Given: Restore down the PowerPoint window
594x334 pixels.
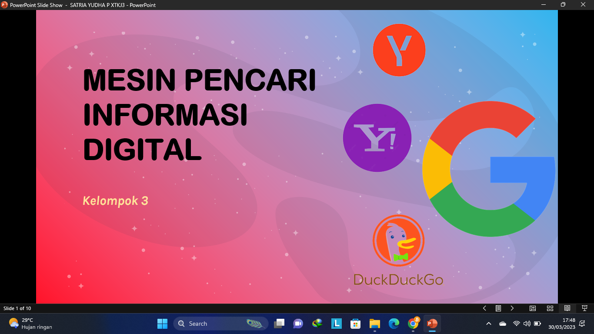Looking at the screenshot, I should coord(563,5).
